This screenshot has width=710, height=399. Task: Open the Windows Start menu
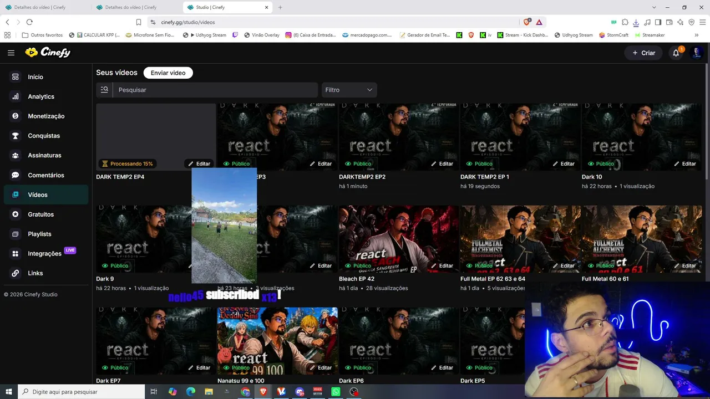click(8, 392)
